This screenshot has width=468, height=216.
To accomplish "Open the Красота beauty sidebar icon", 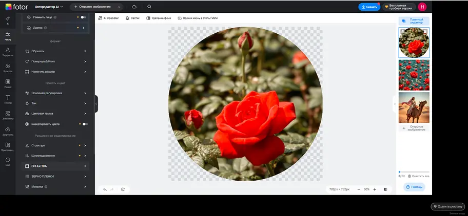I will tap(8, 68).
